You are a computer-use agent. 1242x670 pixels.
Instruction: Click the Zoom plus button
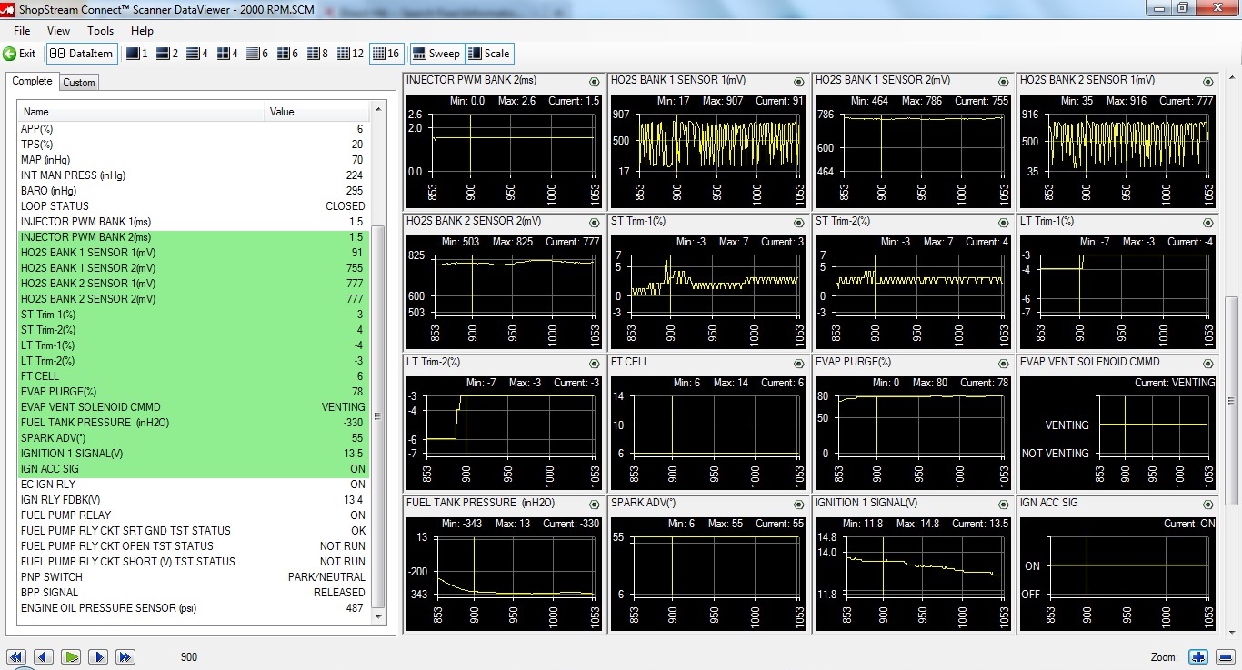coord(1198,656)
